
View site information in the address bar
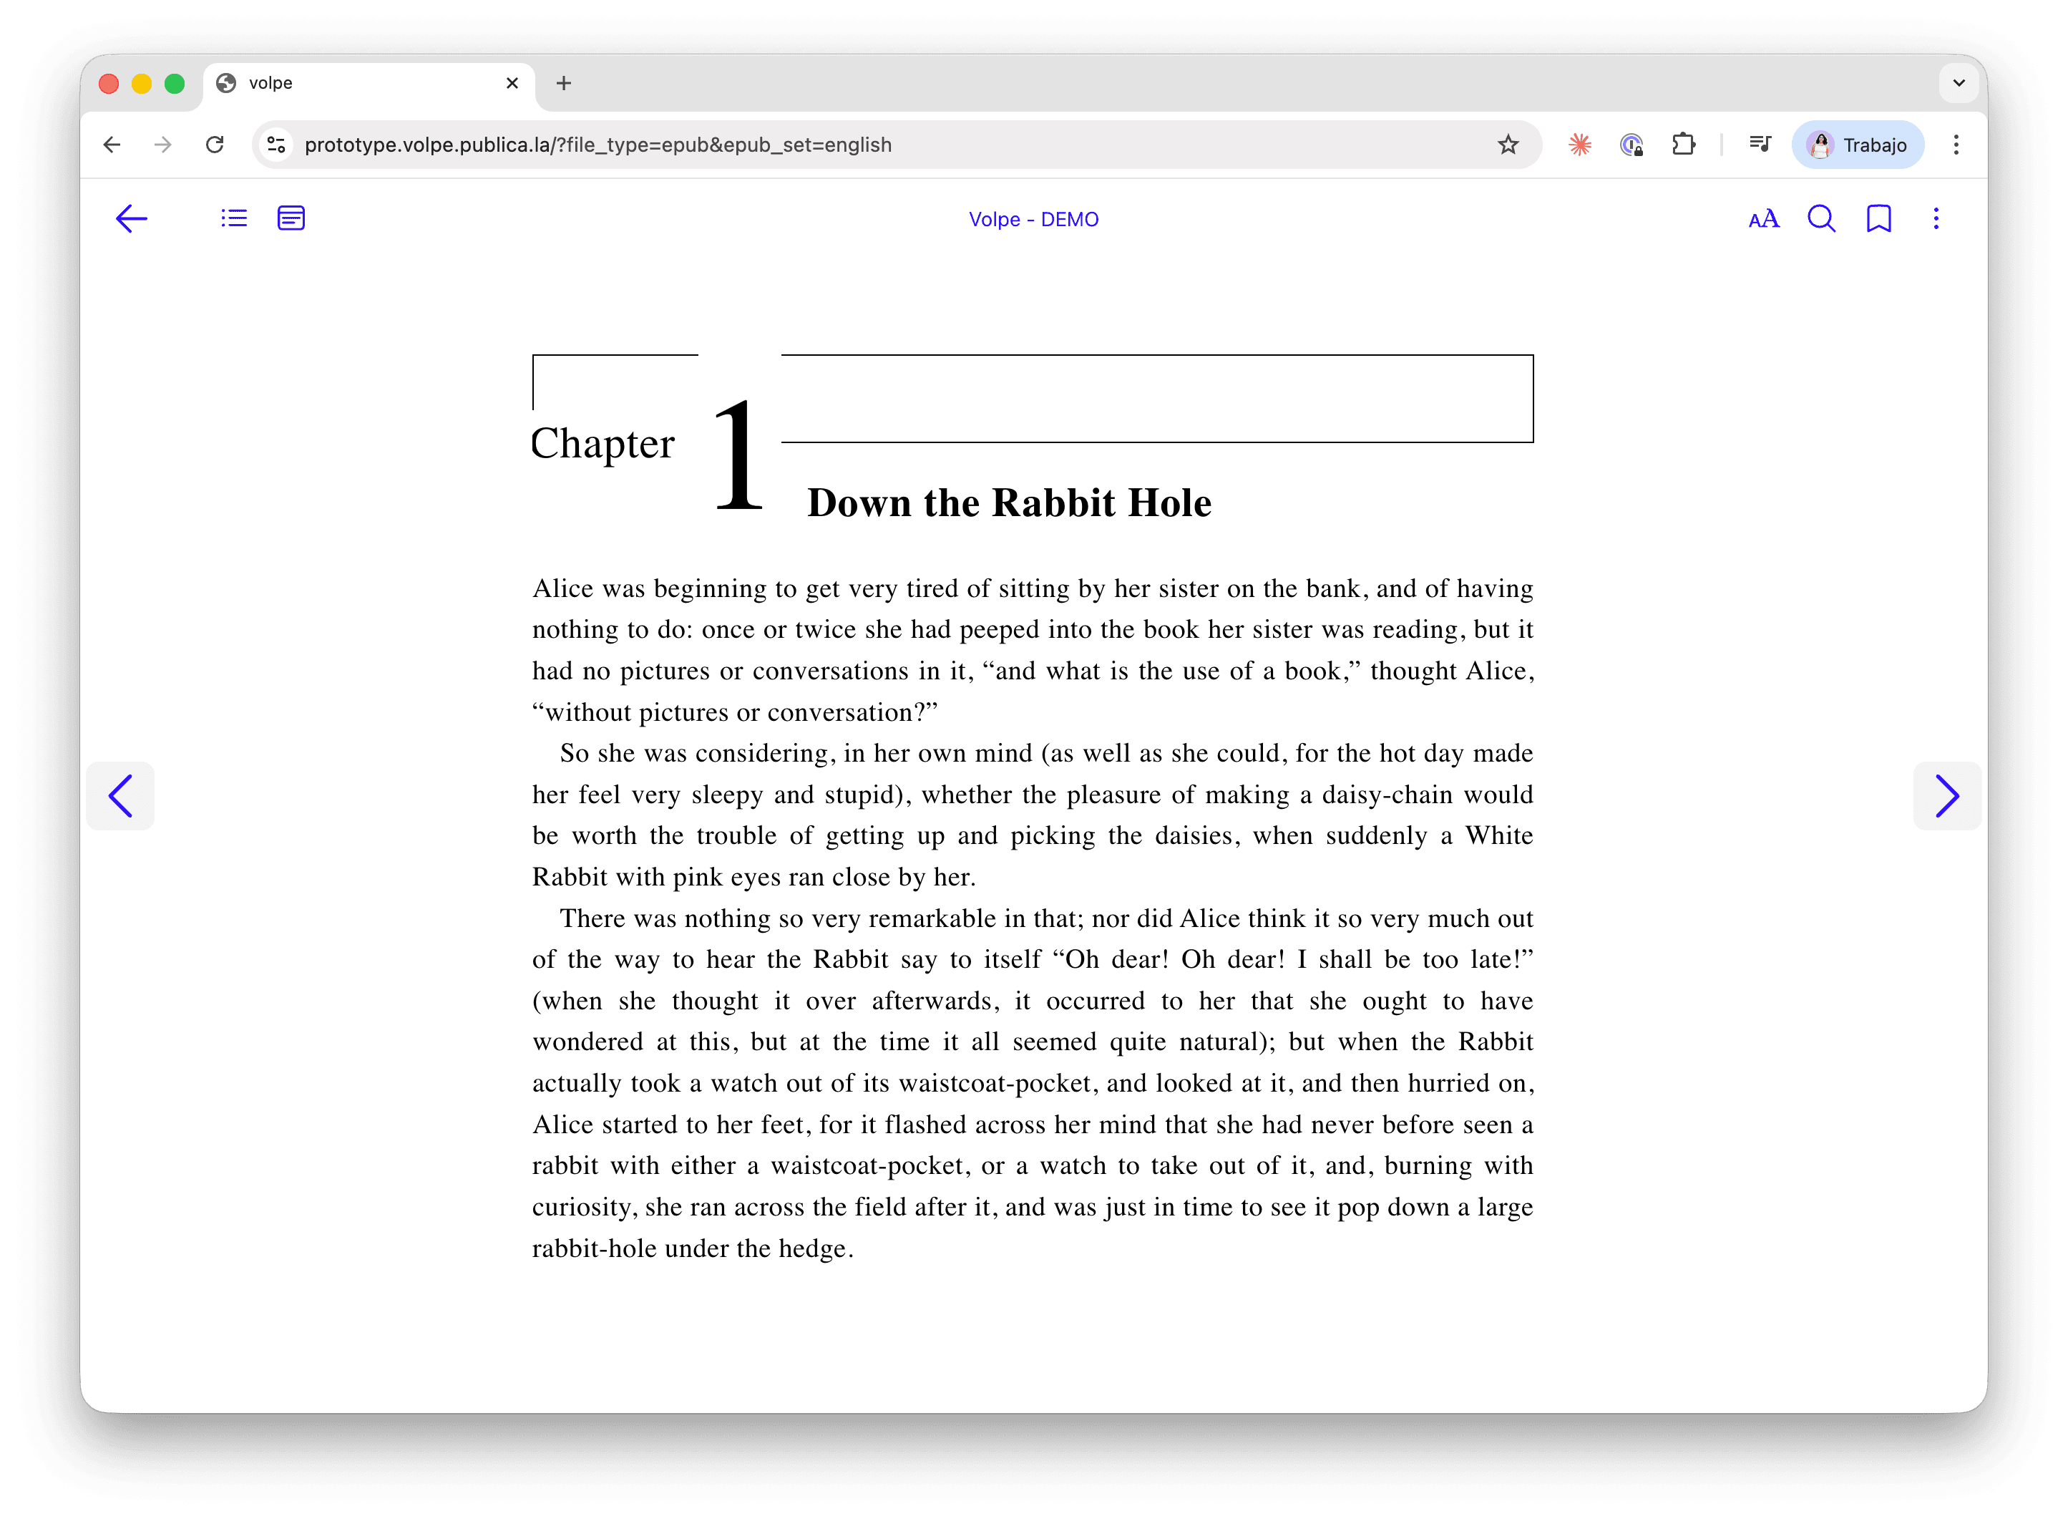click(x=275, y=145)
